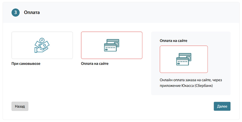Click the step 3 circle badge
Viewport: 242px width, 122px height.
(16, 13)
